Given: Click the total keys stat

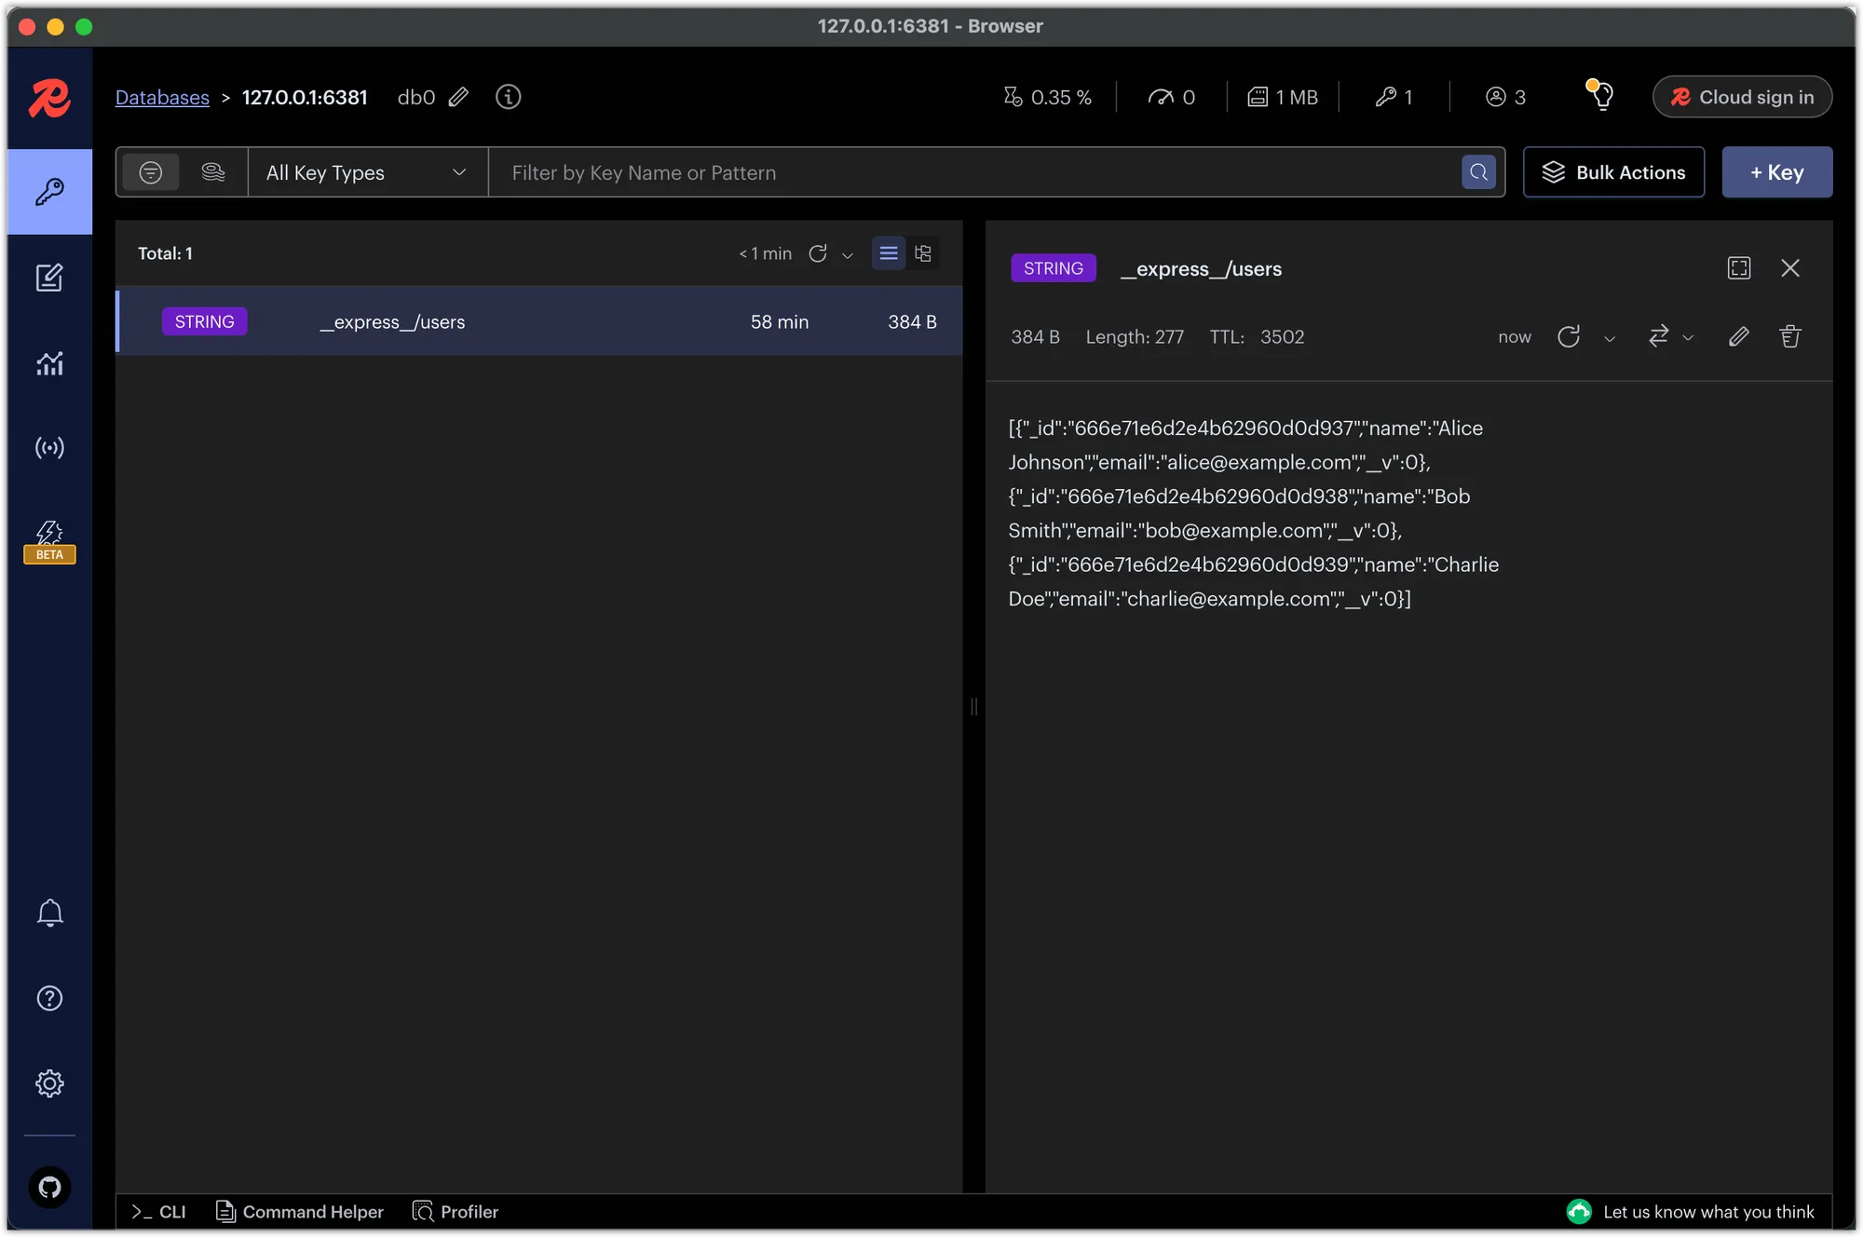Looking at the screenshot, I should 1394,97.
